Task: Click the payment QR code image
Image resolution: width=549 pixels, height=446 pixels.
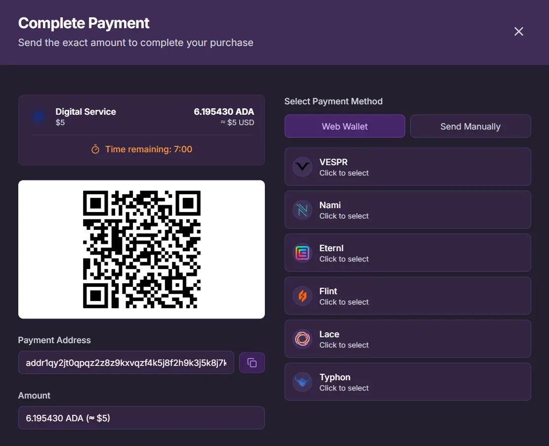Action: tap(141, 249)
